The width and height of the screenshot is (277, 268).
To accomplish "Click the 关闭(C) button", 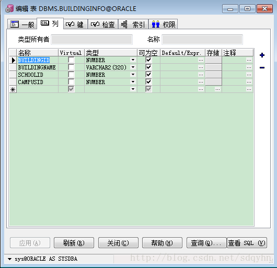I will (x=118, y=243).
